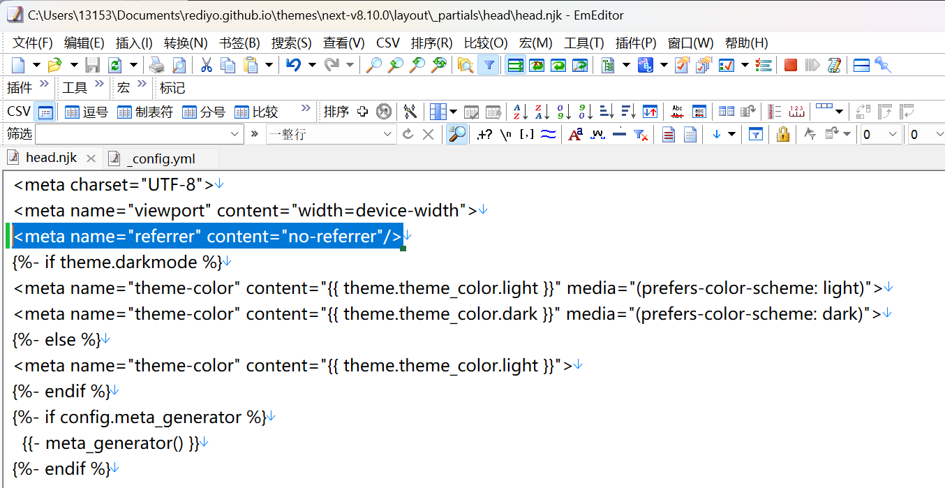Expand the Open file dropdown arrow

(73, 65)
